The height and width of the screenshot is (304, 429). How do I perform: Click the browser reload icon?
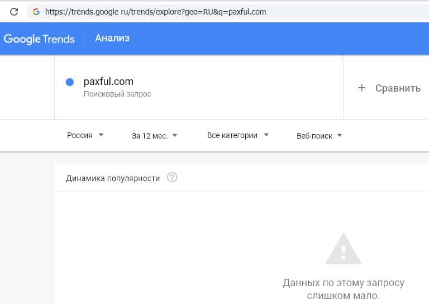[14, 11]
